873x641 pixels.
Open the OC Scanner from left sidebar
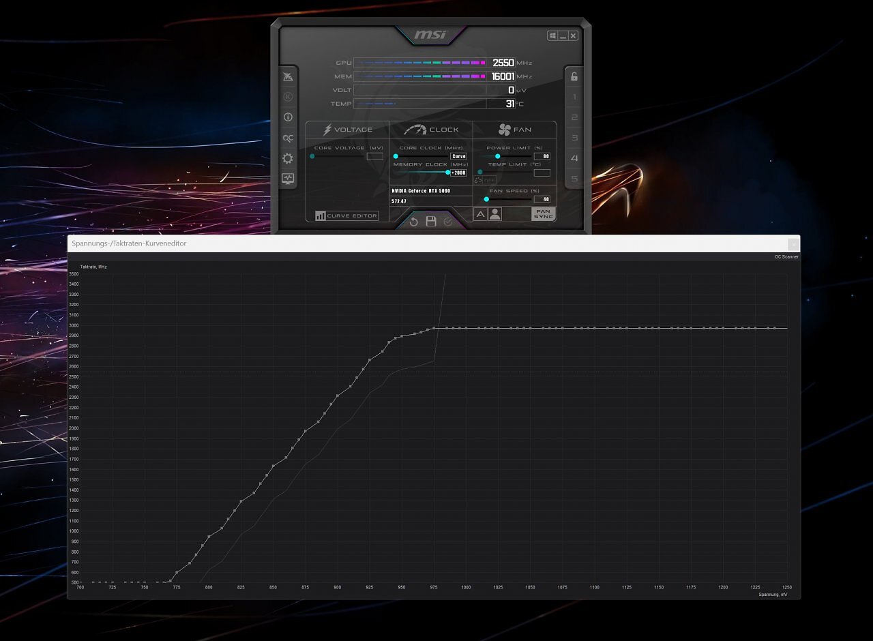(x=288, y=138)
